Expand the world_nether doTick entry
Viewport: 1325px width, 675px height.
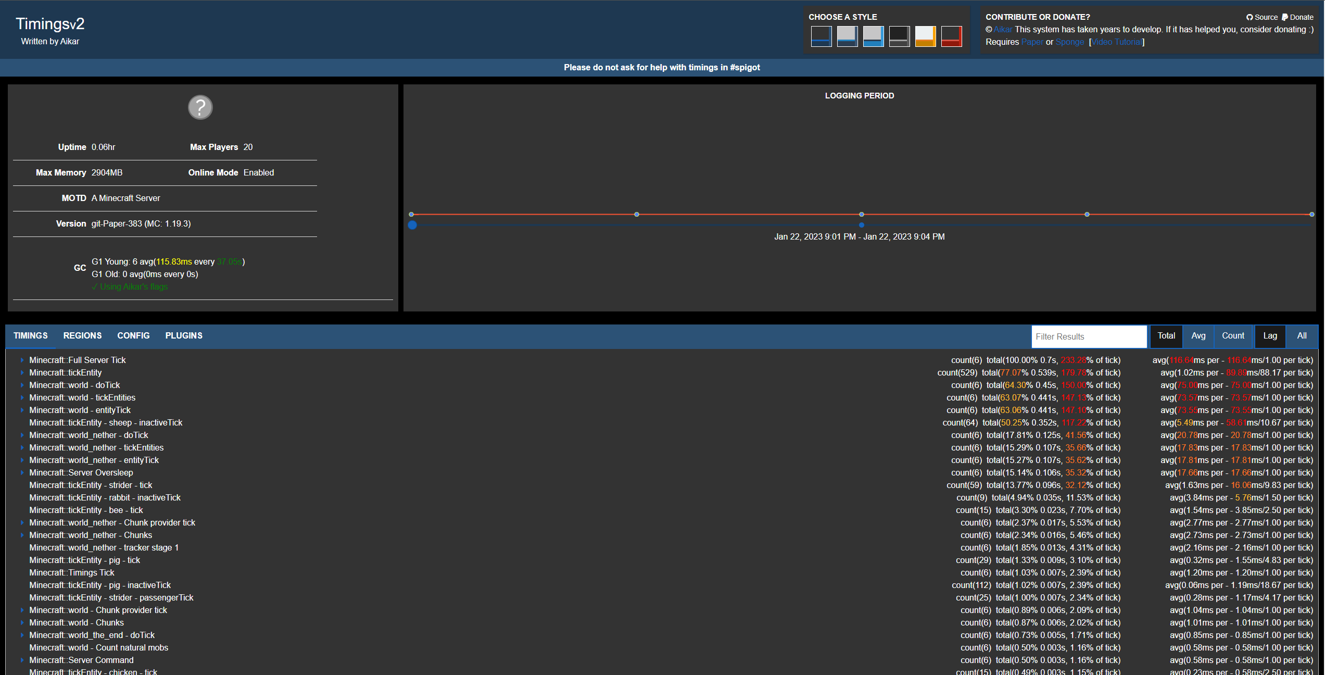tap(22, 435)
